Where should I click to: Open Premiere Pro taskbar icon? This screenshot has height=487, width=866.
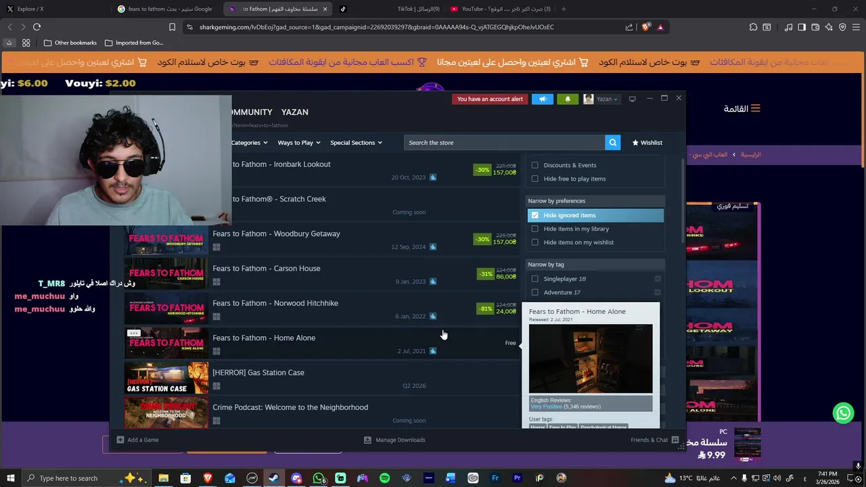tap(517, 478)
